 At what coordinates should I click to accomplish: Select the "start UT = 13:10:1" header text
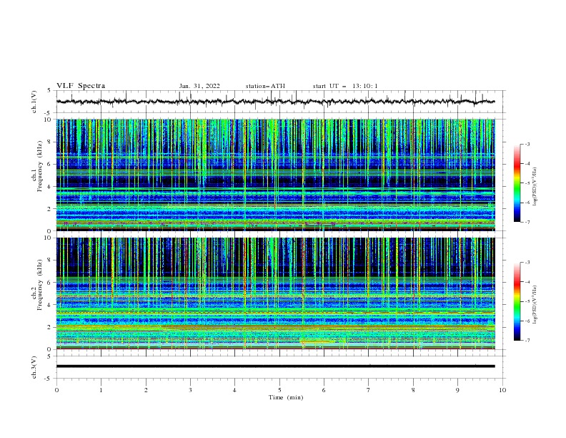[x=345, y=86]
